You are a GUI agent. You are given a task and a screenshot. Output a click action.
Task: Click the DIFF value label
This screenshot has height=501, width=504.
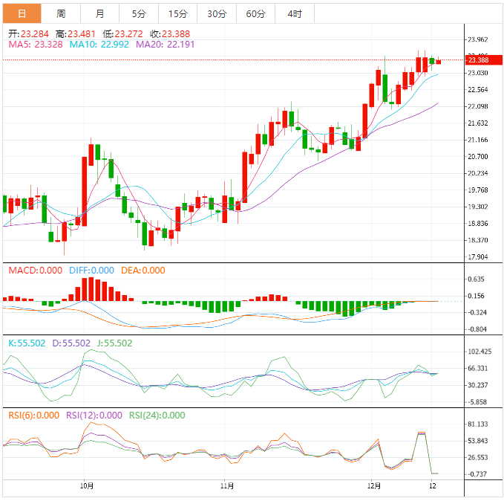click(x=92, y=271)
